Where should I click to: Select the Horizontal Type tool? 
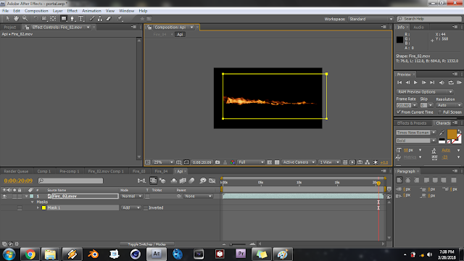(x=80, y=19)
